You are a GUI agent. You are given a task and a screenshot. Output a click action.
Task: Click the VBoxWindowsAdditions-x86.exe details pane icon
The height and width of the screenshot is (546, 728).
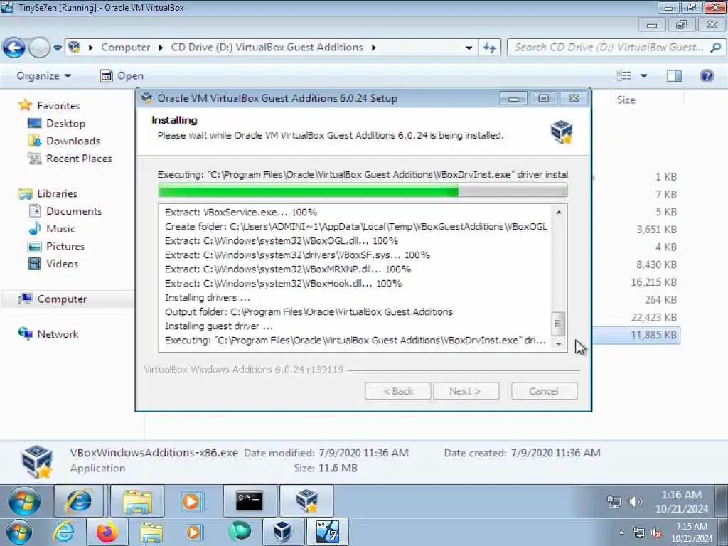click(37, 461)
